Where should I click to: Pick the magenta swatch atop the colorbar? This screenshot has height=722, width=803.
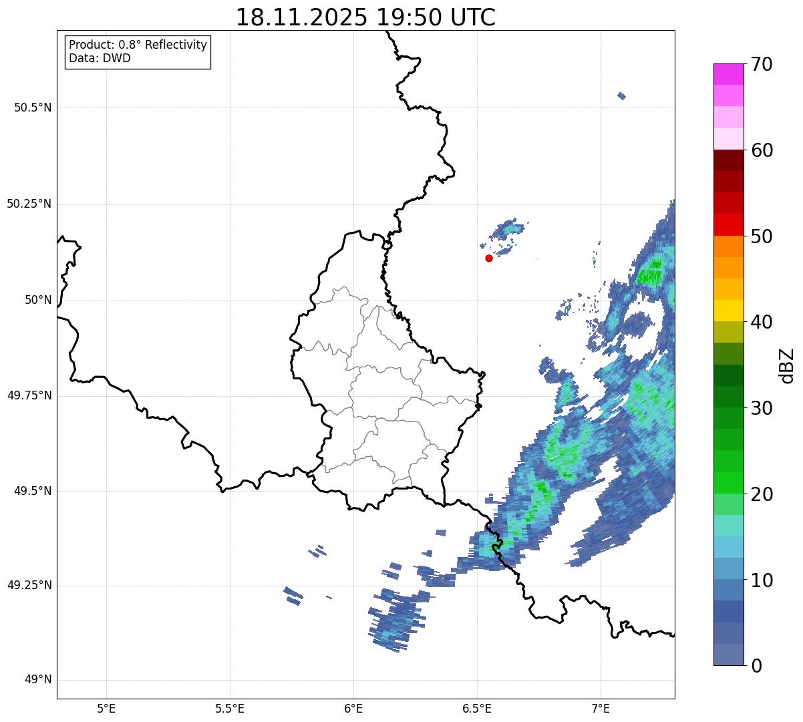(x=729, y=74)
